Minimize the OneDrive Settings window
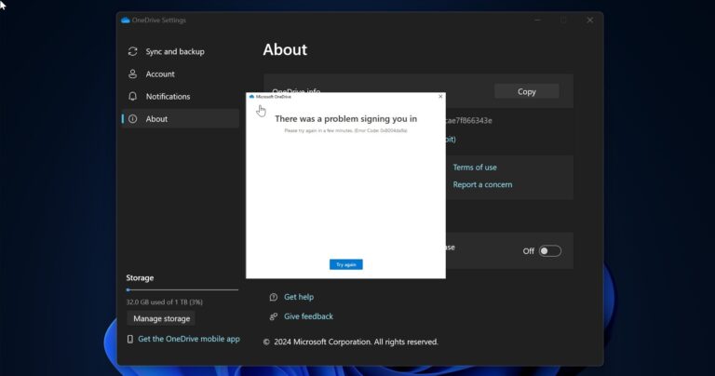 537,20
